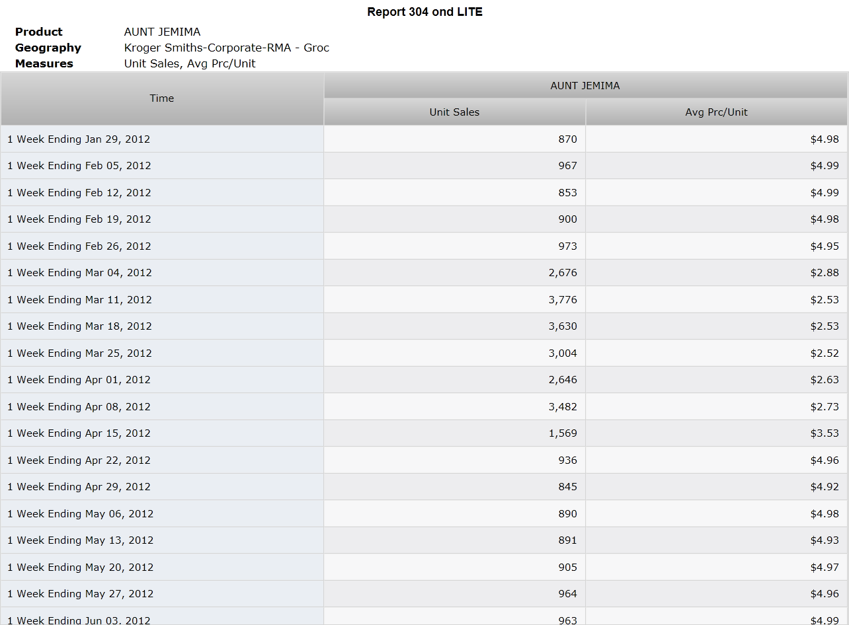Screen dimensions: 849x625
Task: Click the report title 'Report 304 ond LITE'
Action: (x=425, y=12)
